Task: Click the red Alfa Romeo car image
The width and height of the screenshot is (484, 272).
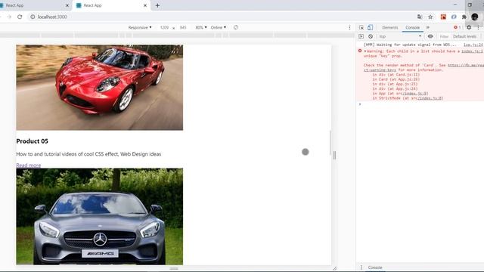Action: [99, 88]
